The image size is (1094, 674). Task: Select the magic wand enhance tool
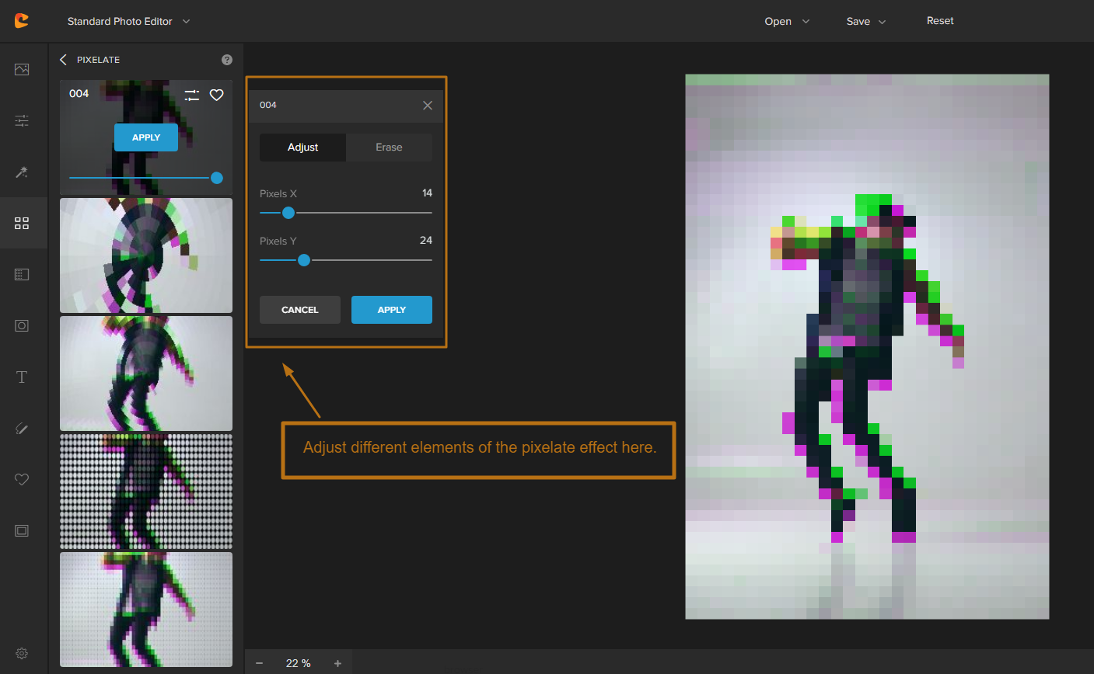(x=22, y=172)
